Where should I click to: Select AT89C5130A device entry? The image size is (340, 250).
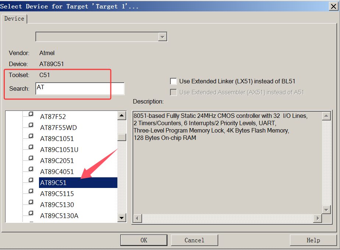(x=59, y=216)
